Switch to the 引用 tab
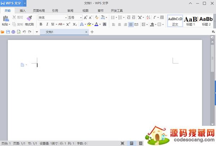This screenshot has height=146, width=216. point(55,10)
